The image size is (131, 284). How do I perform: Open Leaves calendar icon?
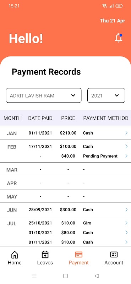pos(45,255)
